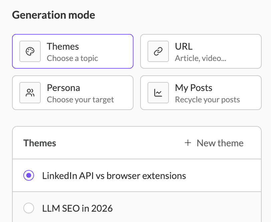Image resolution: width=271 pixels, height=222 pixels.
Task: Select the LinkedIn API vs browser extensions radio button
Action: [29, 175]
